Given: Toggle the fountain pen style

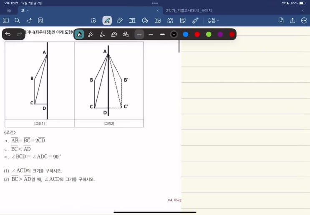Looking at the screenshot, I should (79, 34).
